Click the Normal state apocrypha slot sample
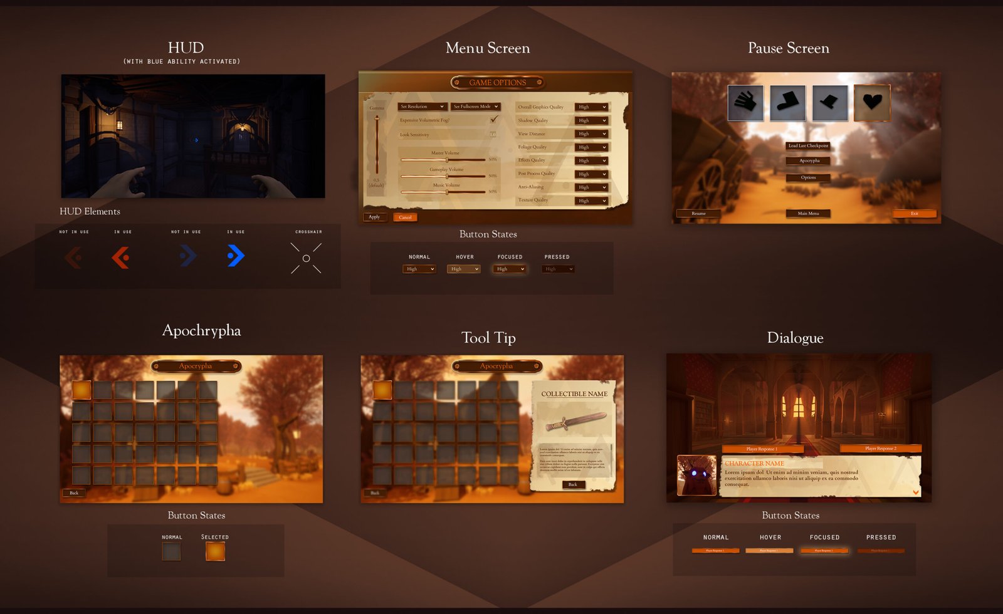 171,551
